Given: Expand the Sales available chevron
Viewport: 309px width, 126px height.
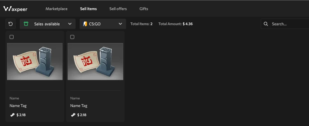Looking at the screenshot, I should (70, 24).
